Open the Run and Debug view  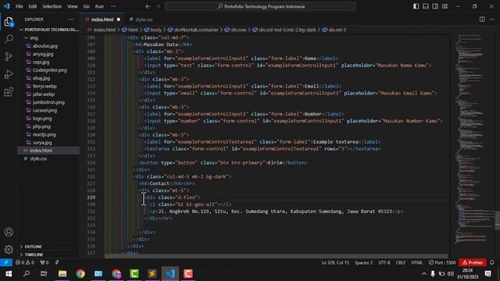pyautogui.click(x=9, y=74)
